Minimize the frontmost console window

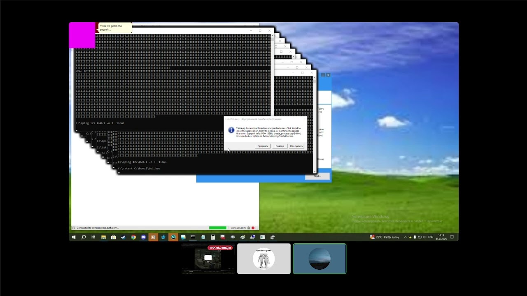pyautogui.click(x=251, y=30)
